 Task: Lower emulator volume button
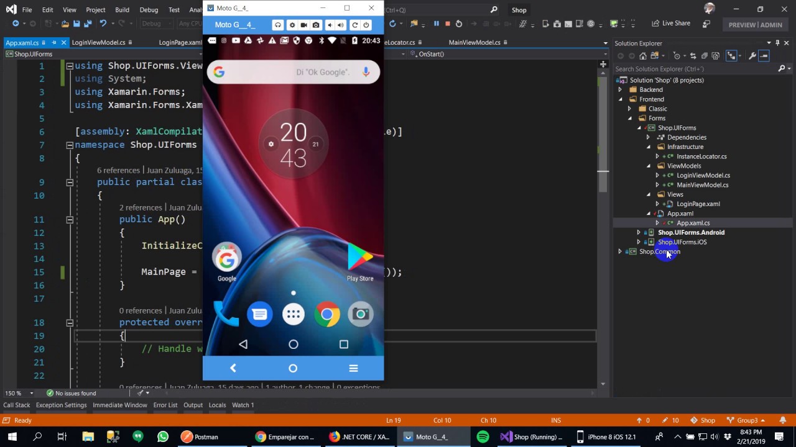pos(330,25)
